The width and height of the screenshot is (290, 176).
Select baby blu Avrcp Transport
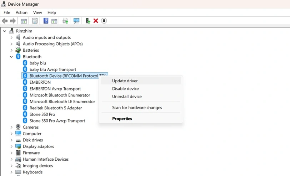pyautogui.click(x=53, y=69)
